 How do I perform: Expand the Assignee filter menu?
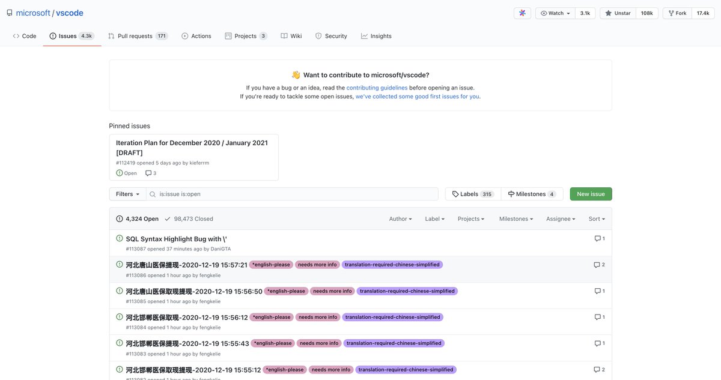[561, 219]
